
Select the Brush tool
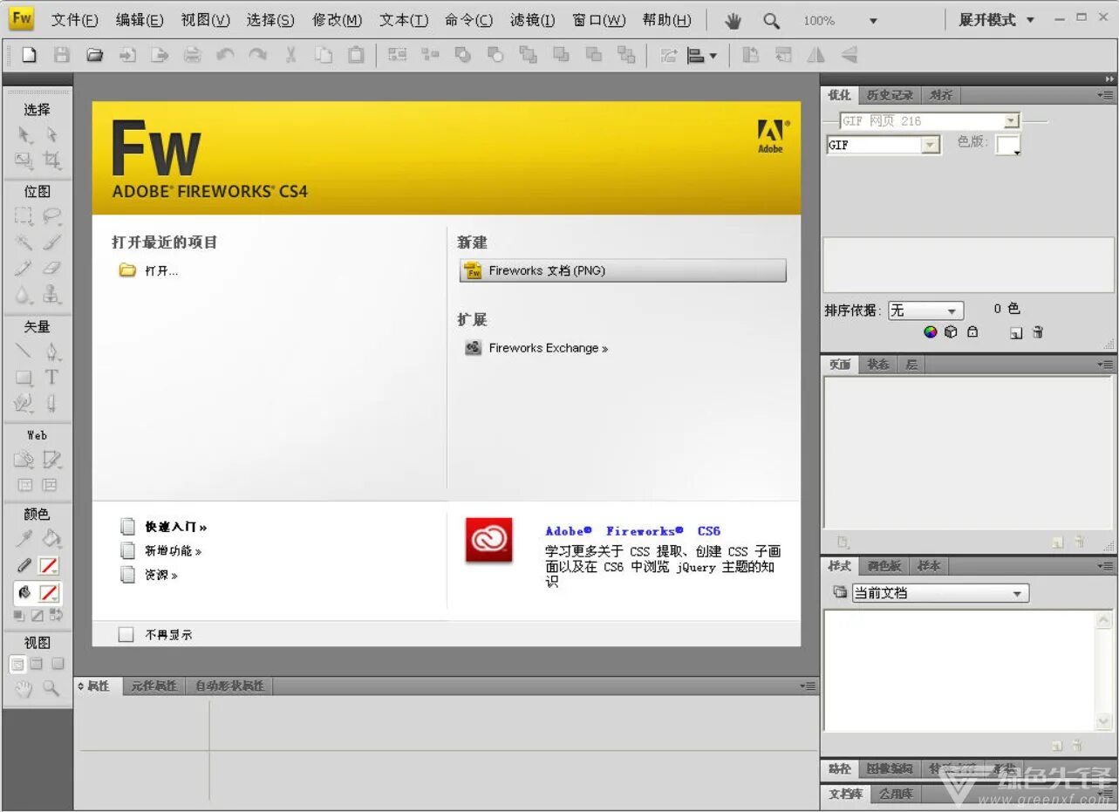pos(51,242)
